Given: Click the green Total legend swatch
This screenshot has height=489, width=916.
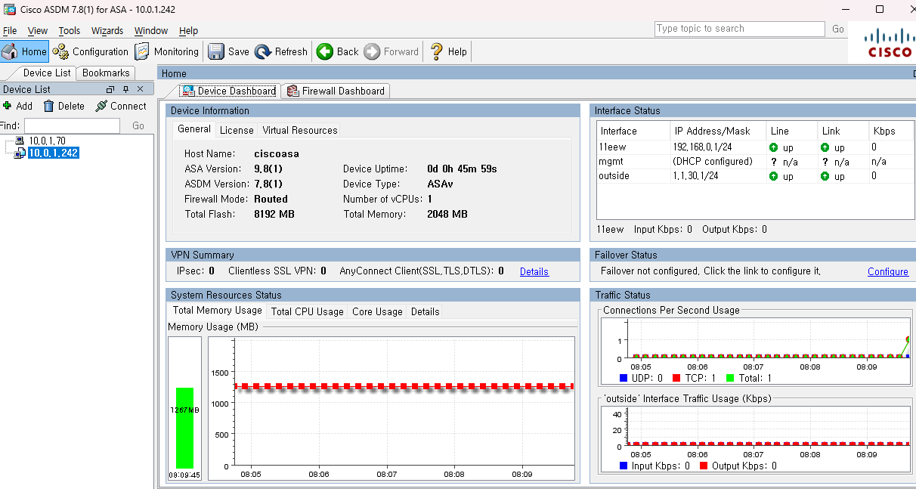Looking at the screenshot, I should (730, 378).
